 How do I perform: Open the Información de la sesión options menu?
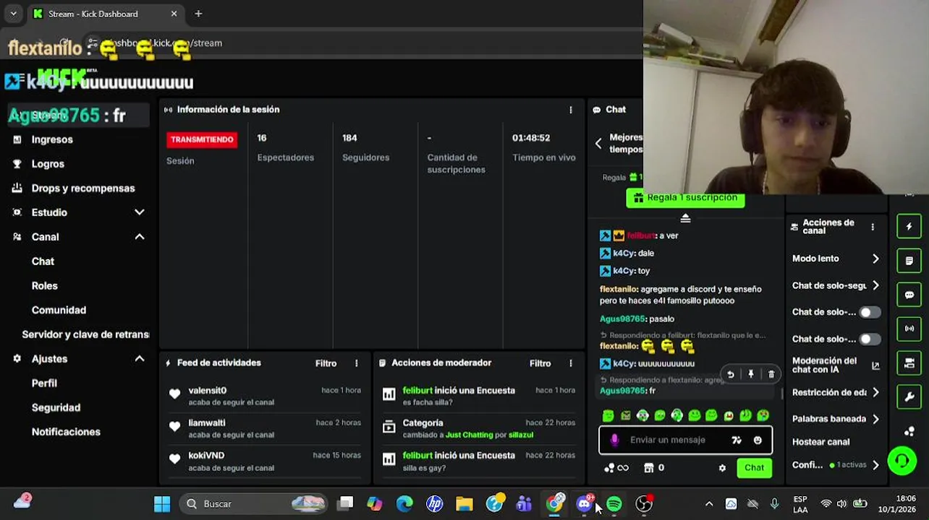point(571,110)
